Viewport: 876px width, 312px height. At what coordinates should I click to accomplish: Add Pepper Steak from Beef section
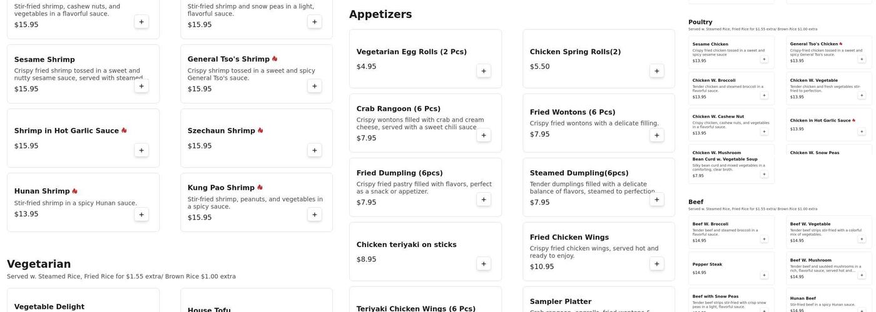coord(764,275)
